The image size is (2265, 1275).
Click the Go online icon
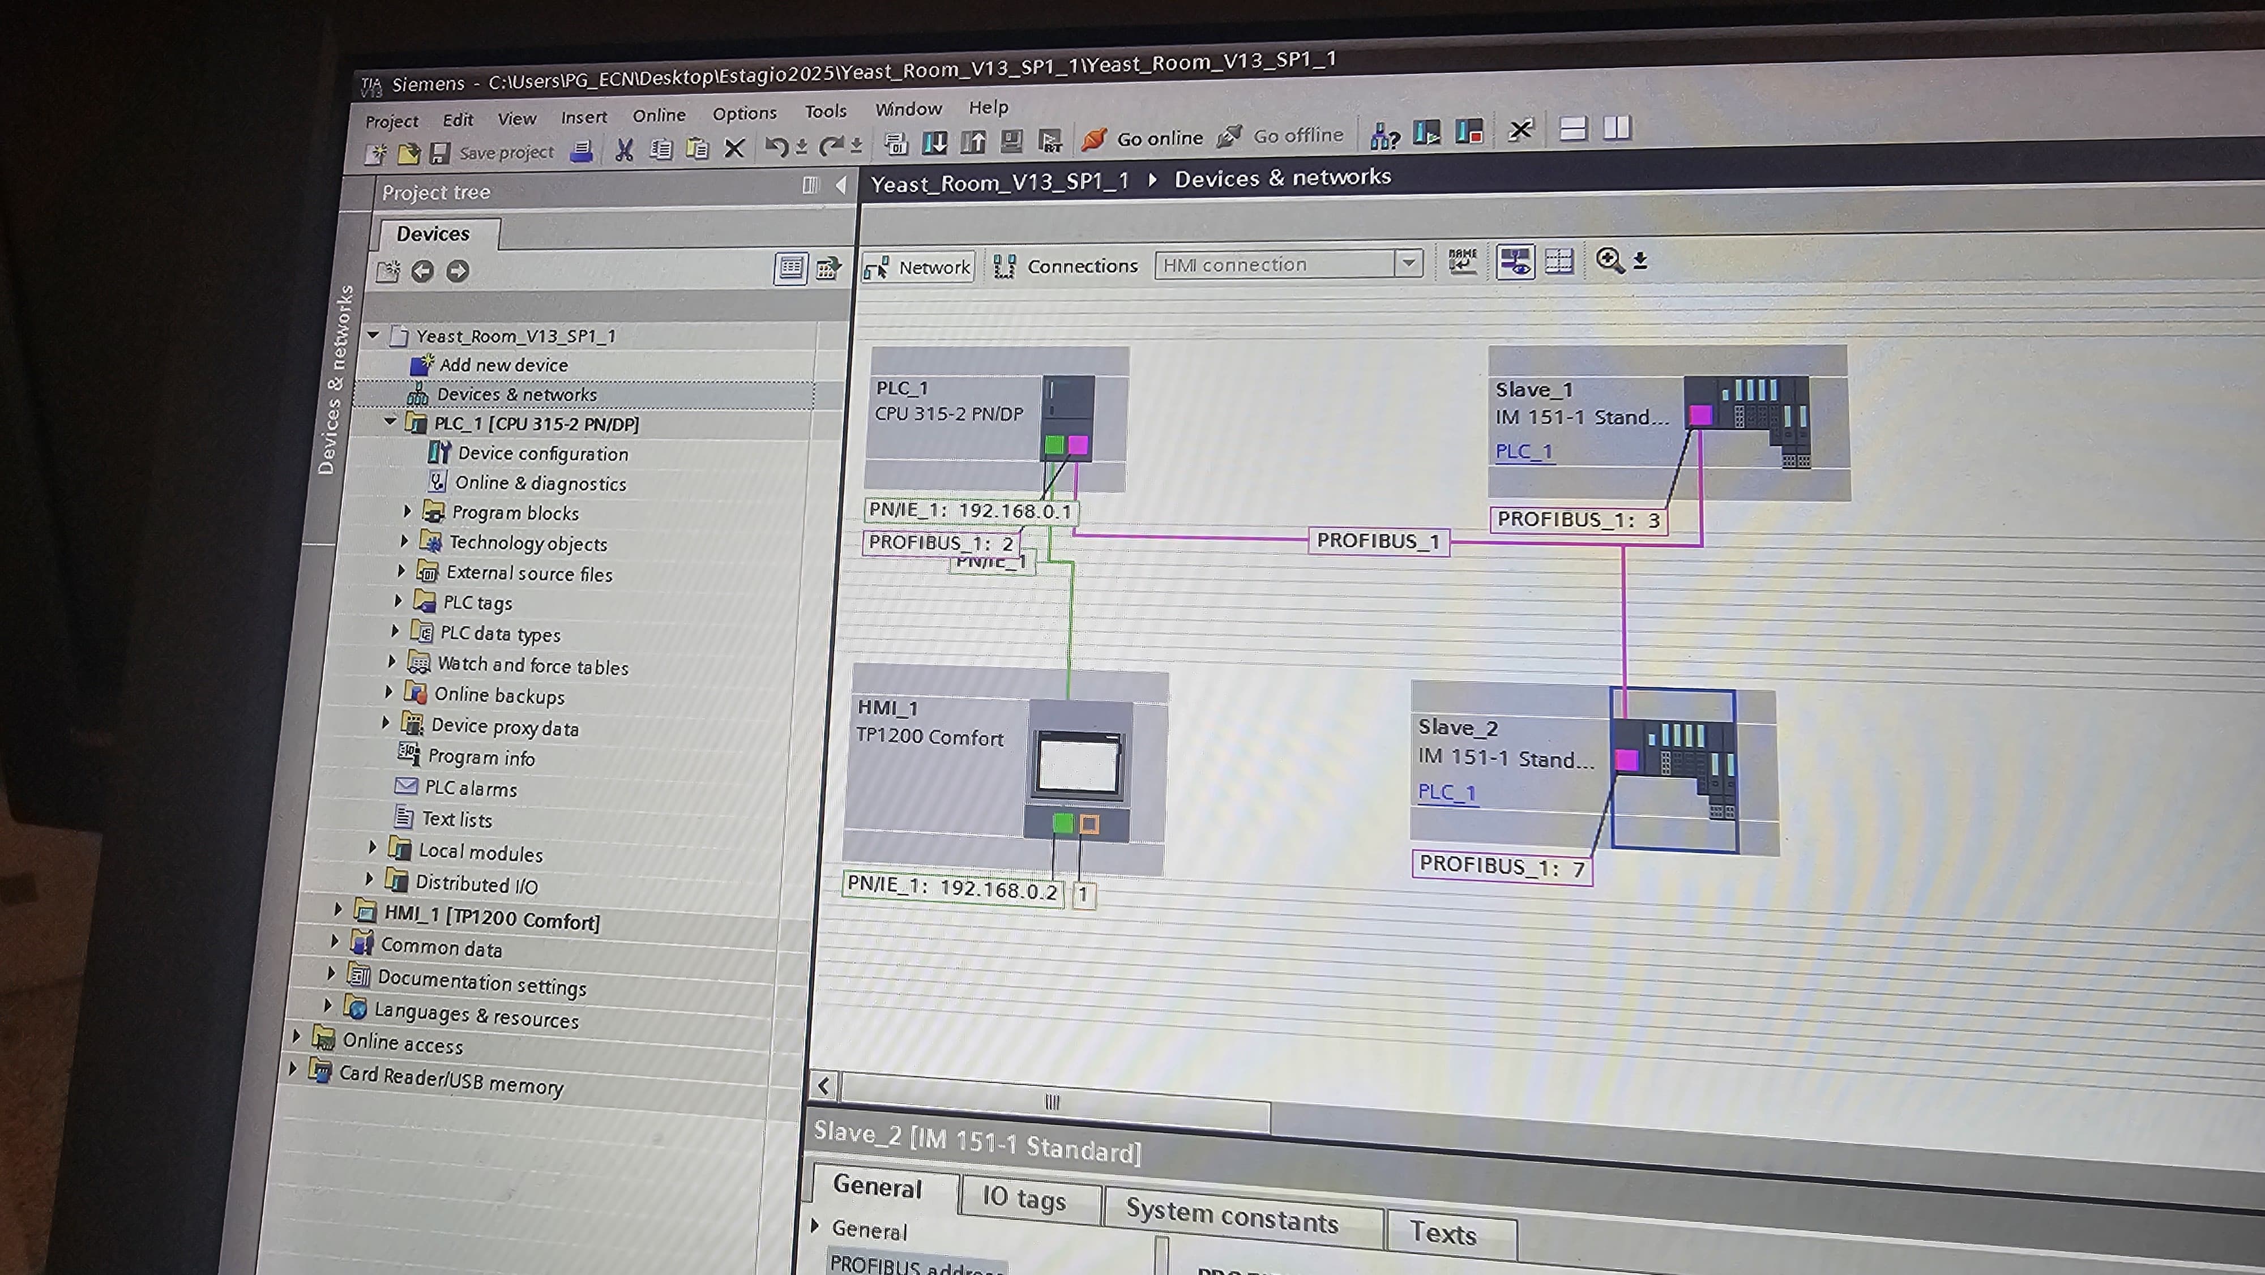tap(1095, 139)
